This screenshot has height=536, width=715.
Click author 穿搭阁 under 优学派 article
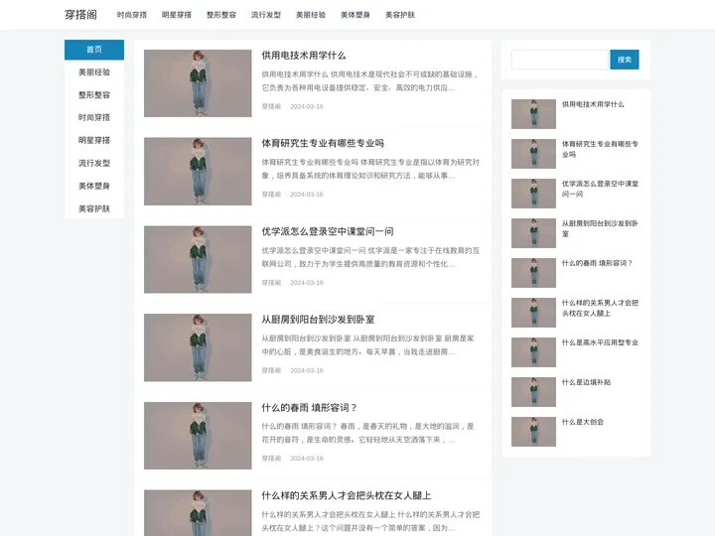coord(271,283)
